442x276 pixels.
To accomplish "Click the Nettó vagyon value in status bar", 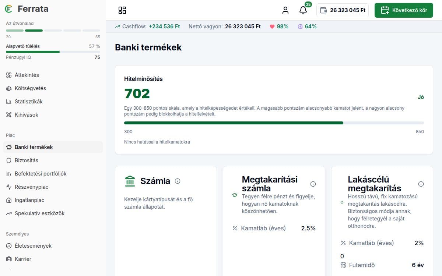I will coord(243,26).
